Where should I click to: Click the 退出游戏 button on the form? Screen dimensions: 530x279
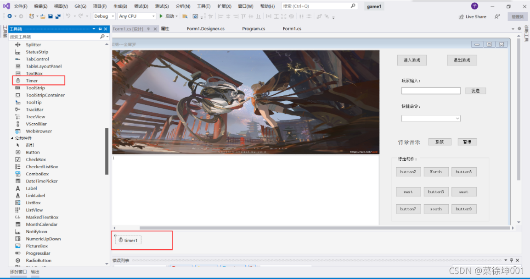[x=462, y=60]
